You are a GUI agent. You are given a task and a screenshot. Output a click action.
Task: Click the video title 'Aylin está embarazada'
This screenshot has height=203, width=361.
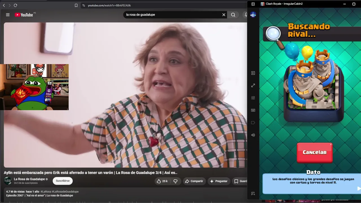(91, 173)
